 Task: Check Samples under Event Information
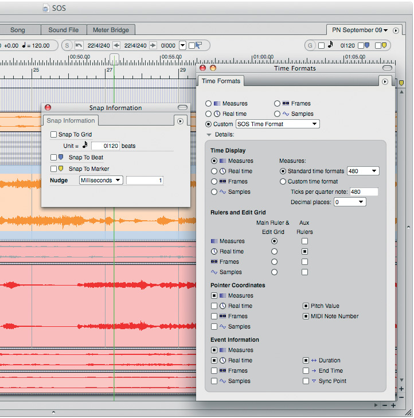[x=214, y=381]
